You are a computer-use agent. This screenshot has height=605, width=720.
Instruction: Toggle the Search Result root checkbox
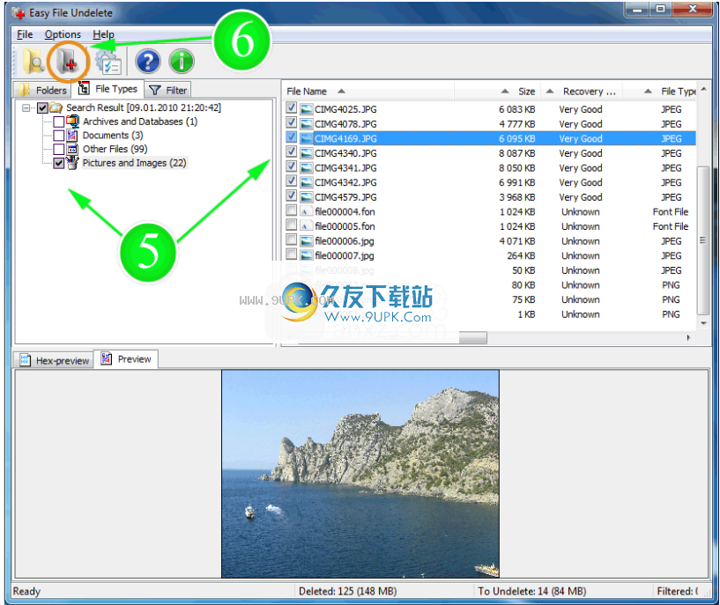click(42, 107)
